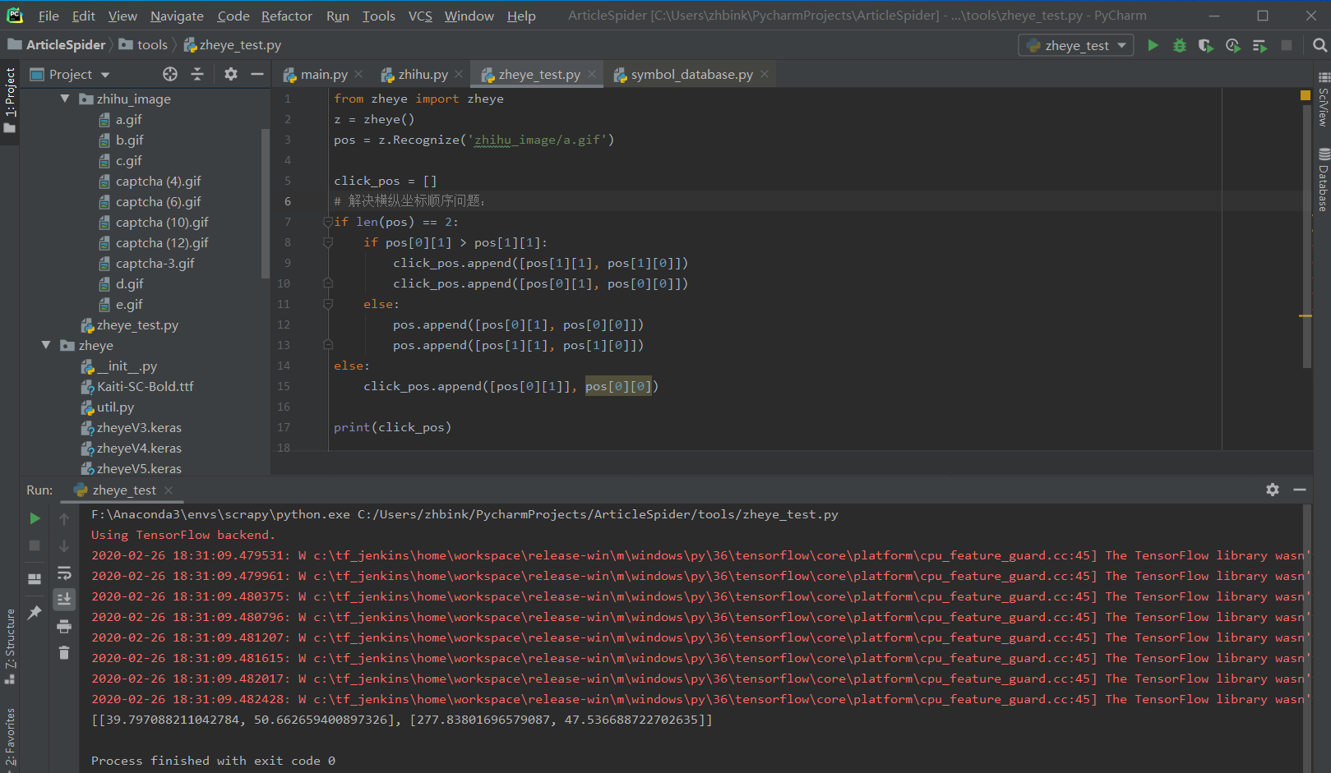Locate current file with crosshair icon
The height and width of the screenshot is (773, 1331).
tap(170, 74)
